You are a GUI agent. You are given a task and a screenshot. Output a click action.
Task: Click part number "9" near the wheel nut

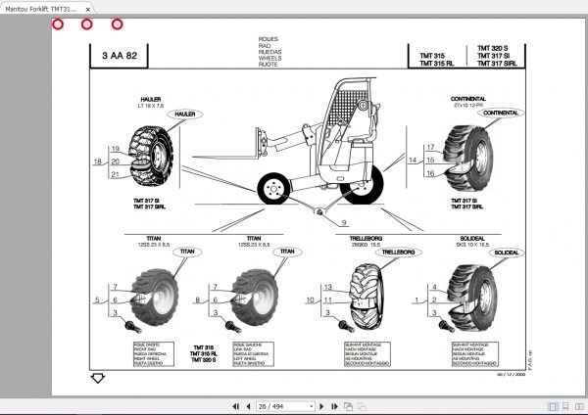tap(344, 223)
